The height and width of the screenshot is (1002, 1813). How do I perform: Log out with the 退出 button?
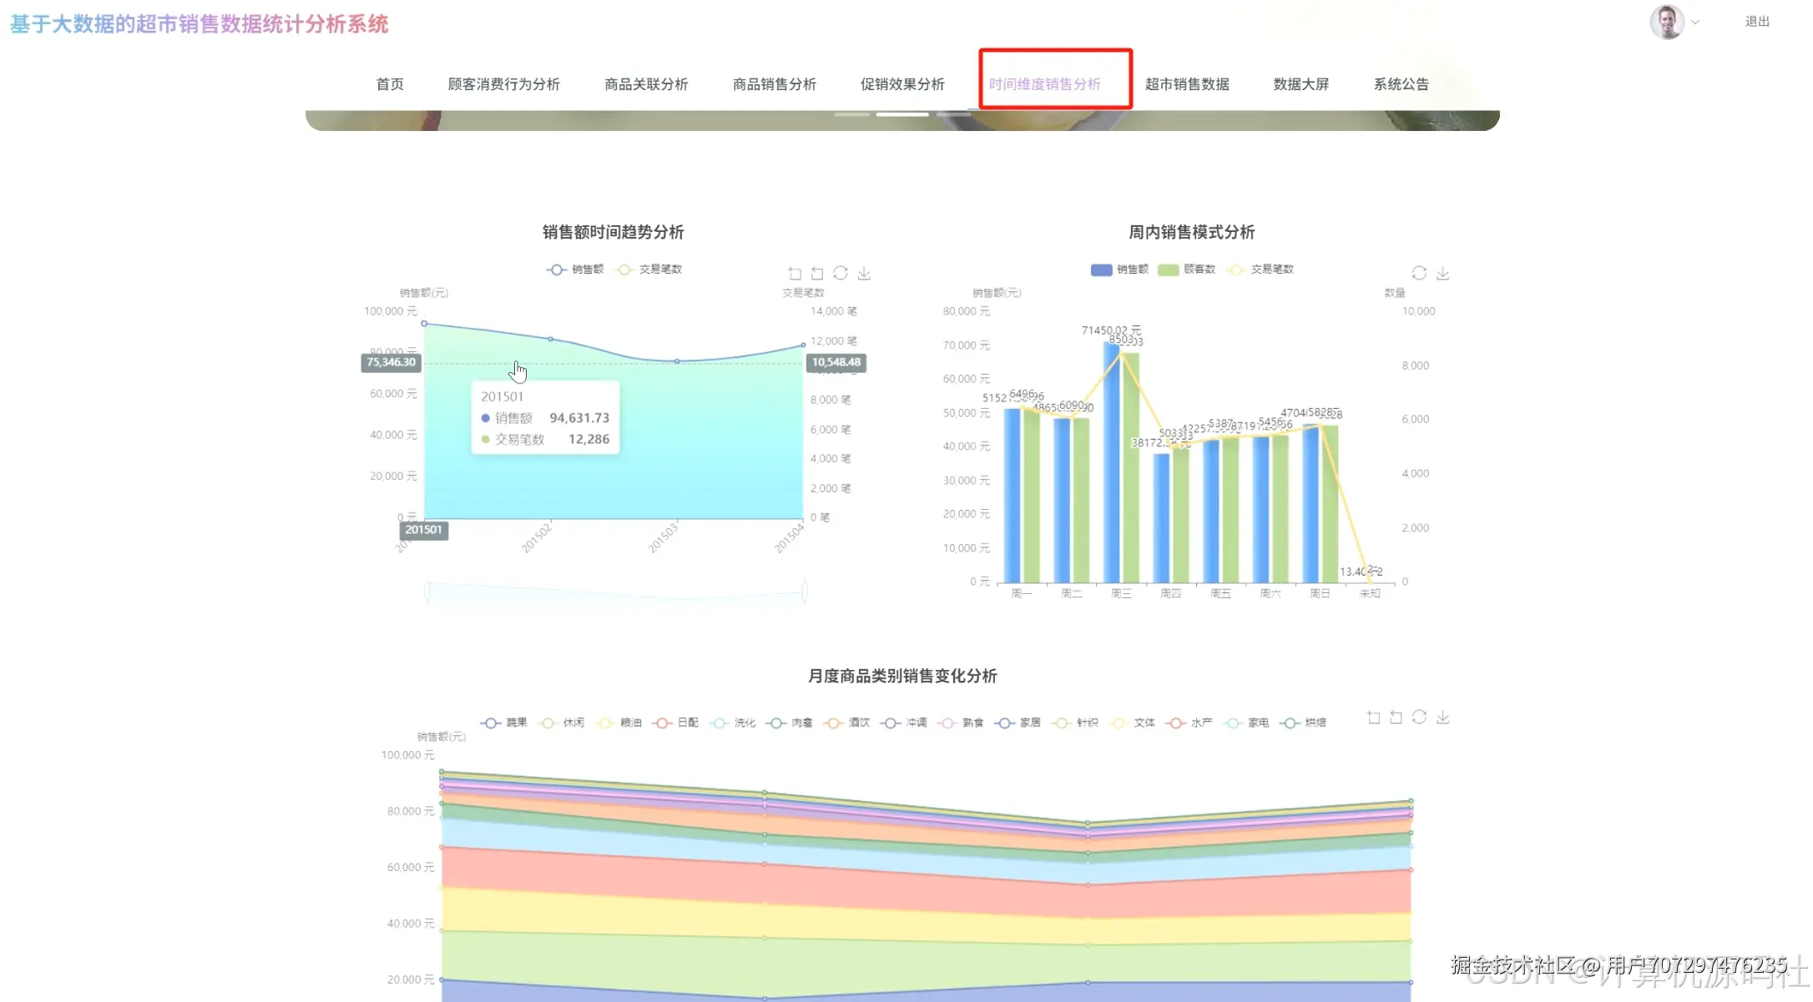1757,22
